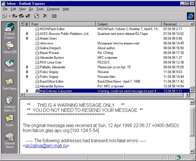Open the Tools menu

pos(40,9)
